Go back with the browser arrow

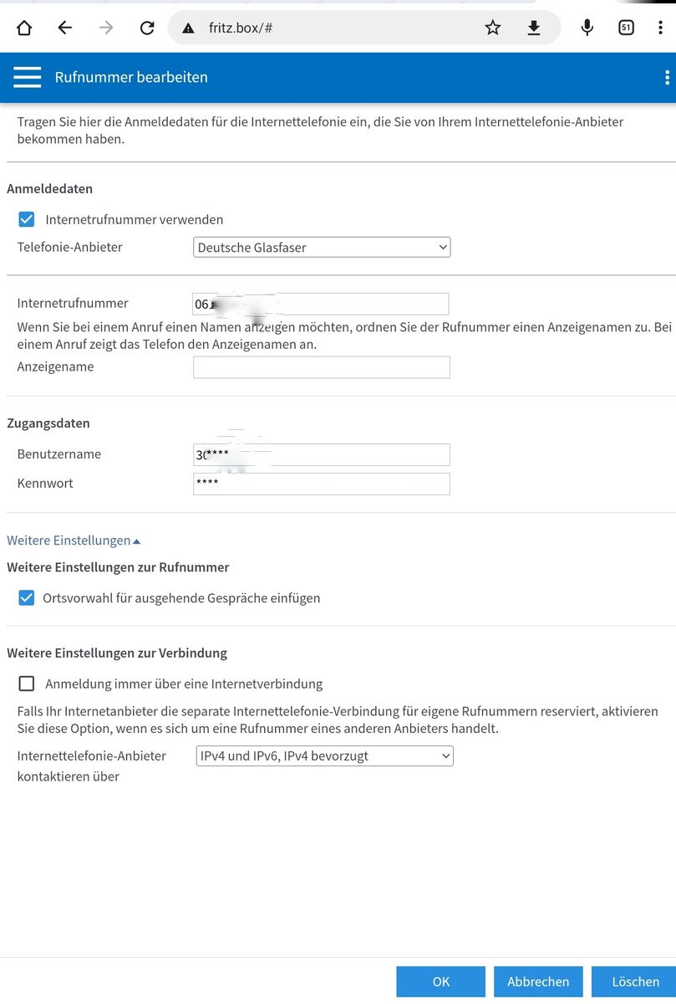(x=65, y=28)
